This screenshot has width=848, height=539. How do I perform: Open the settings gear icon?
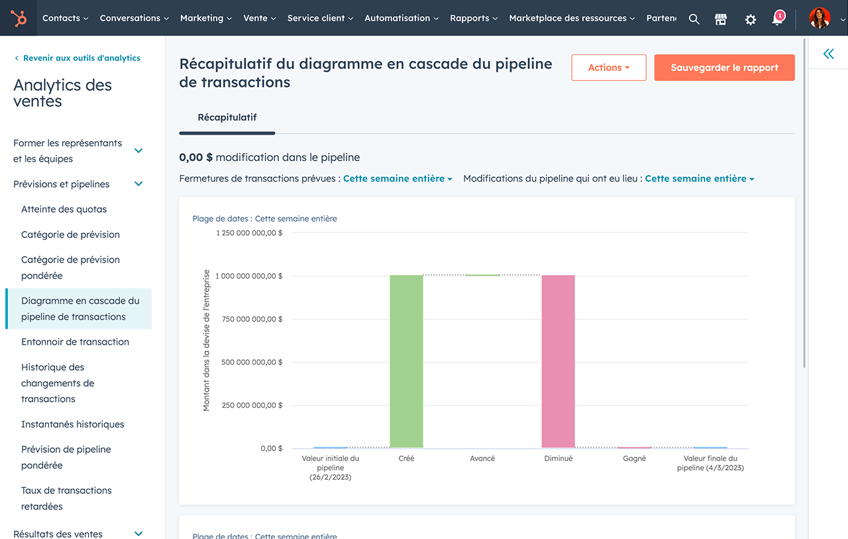[x=750, y=19]
